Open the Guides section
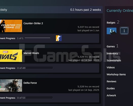The width and height of the screenshot is (133, 106). (111, 88)
